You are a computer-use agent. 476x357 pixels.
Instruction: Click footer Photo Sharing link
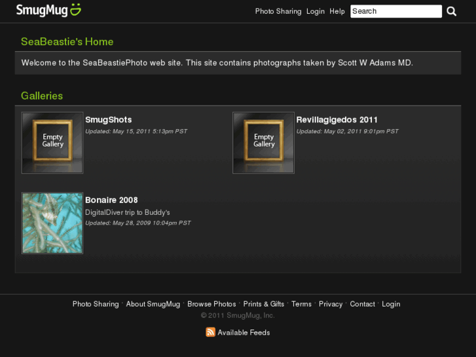[x=96, y=304]
